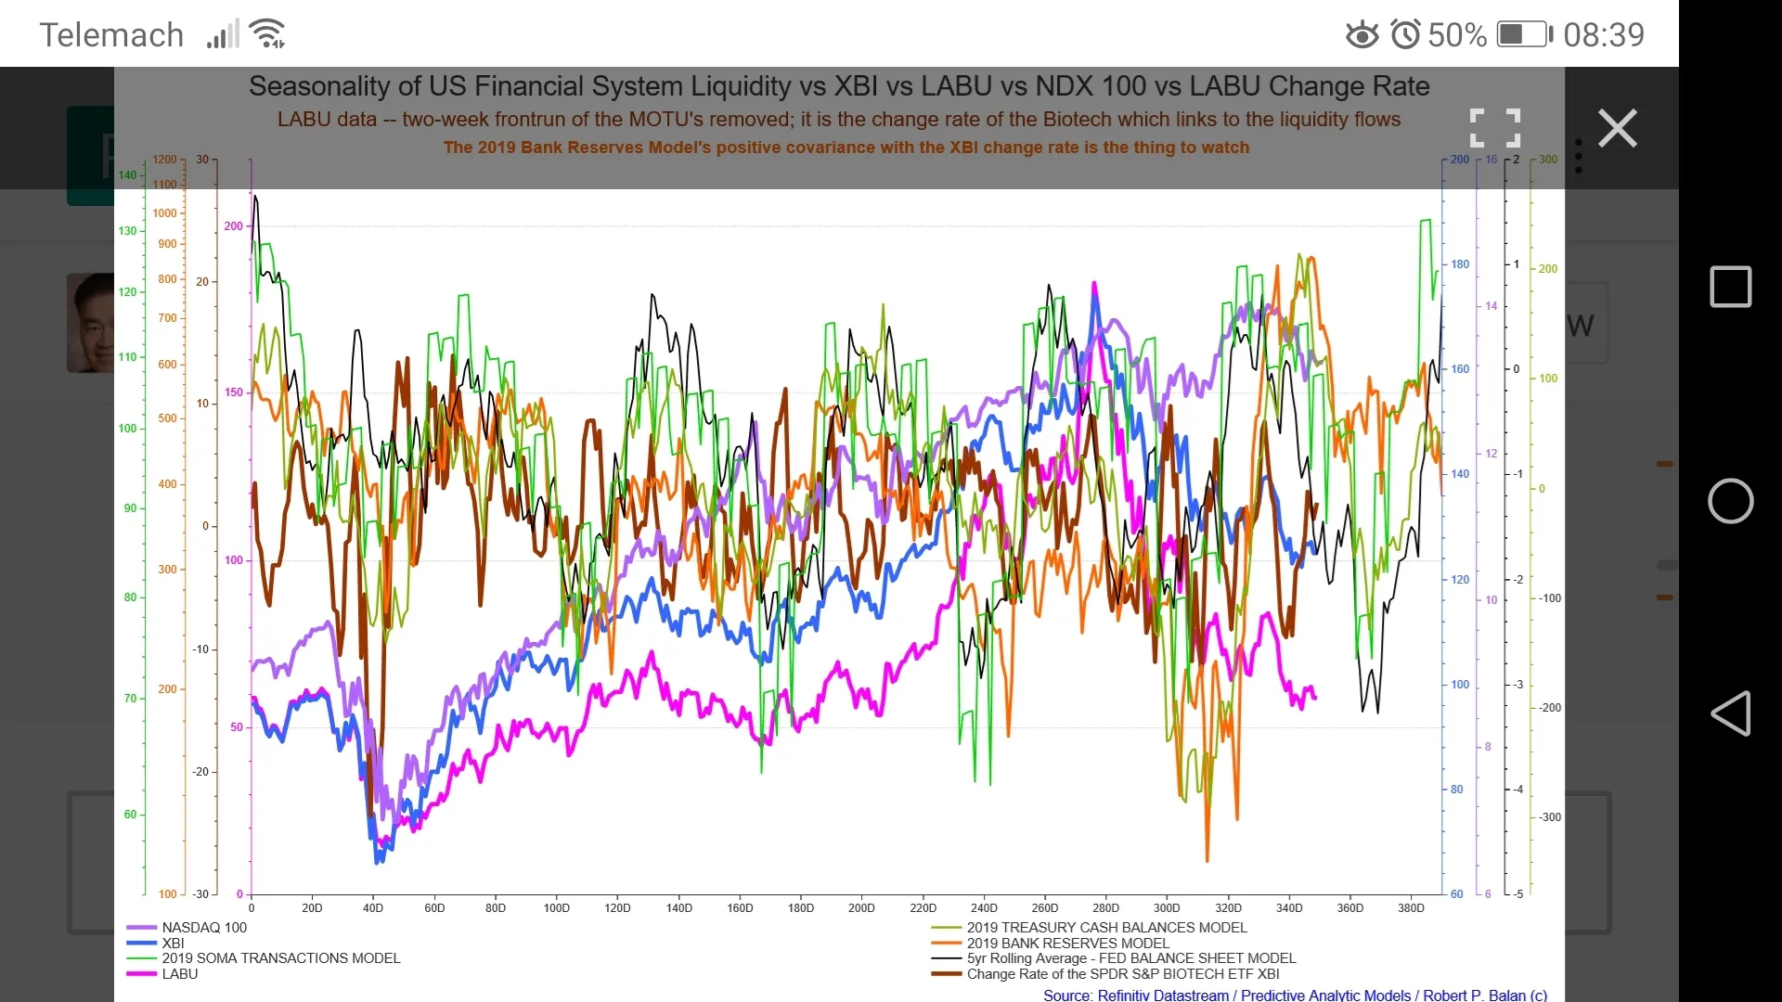
Task: Tap the XBI legend label
Action: (173, 943)
